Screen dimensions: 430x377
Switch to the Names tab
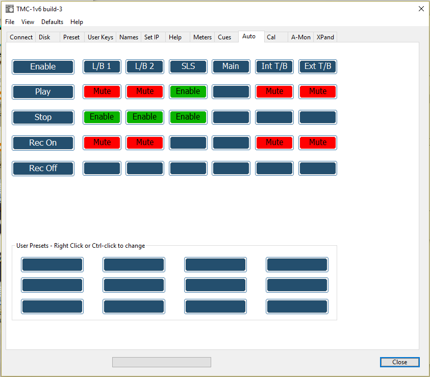129,37
